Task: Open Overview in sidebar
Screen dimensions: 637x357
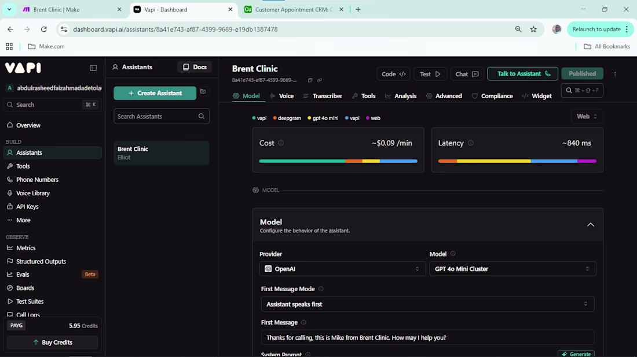Action: tap(52, 125)
